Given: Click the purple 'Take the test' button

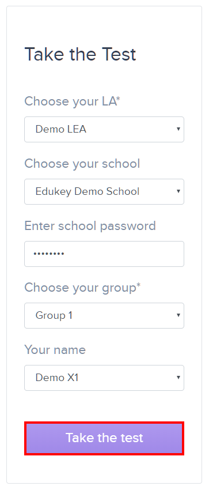Looking at the screenshot, I should tap(104, 438).
